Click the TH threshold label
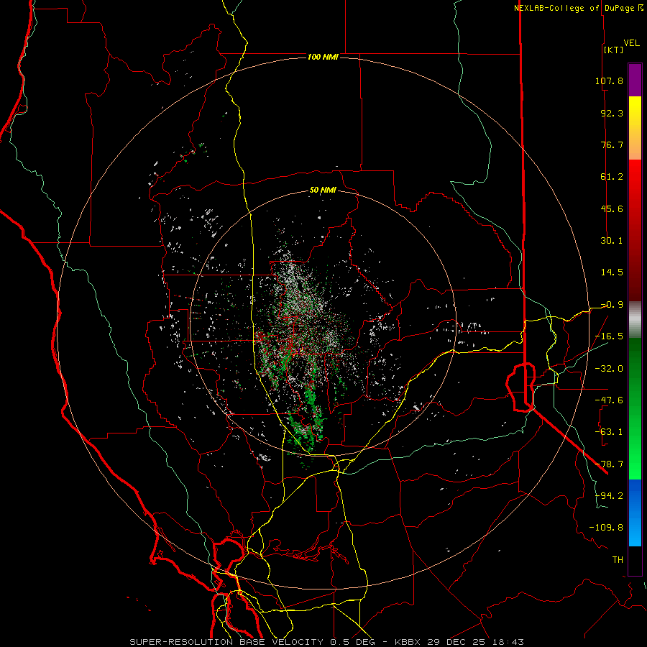 pos(618,560)
